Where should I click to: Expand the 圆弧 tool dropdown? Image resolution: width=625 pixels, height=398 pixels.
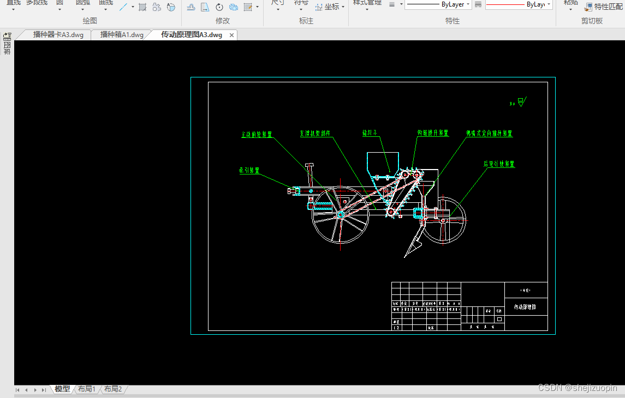[82, 10]
